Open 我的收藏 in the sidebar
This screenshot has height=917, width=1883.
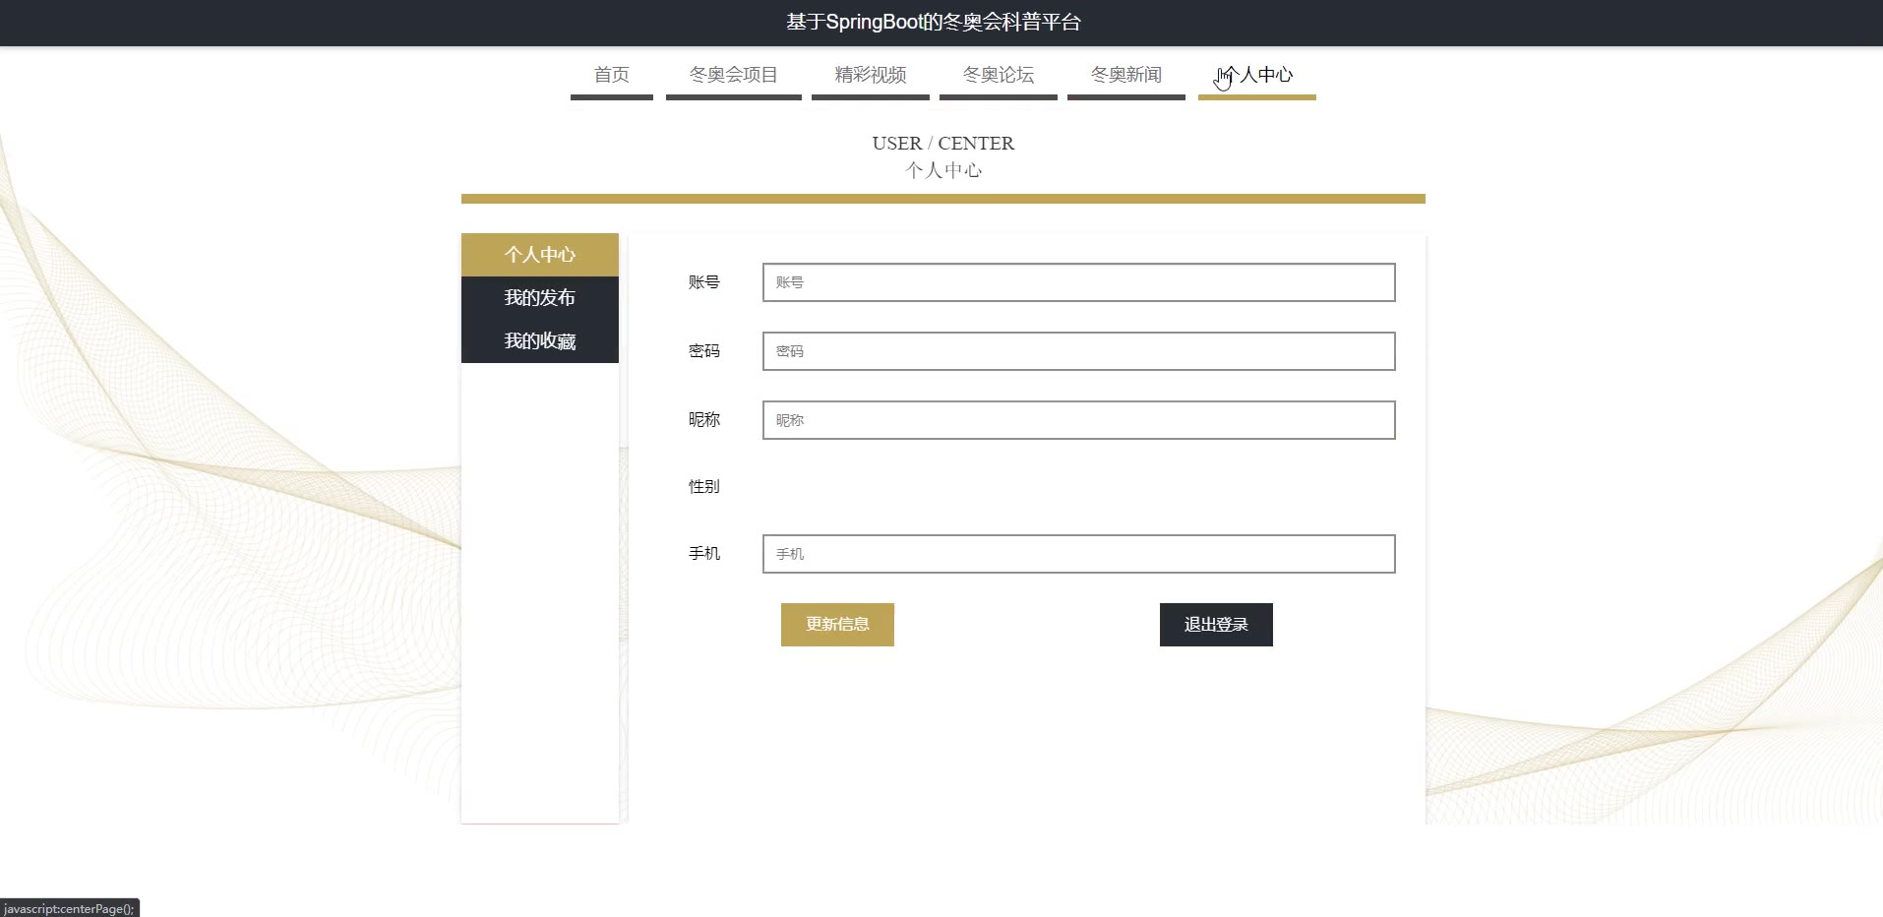click(x=539, y=341)
